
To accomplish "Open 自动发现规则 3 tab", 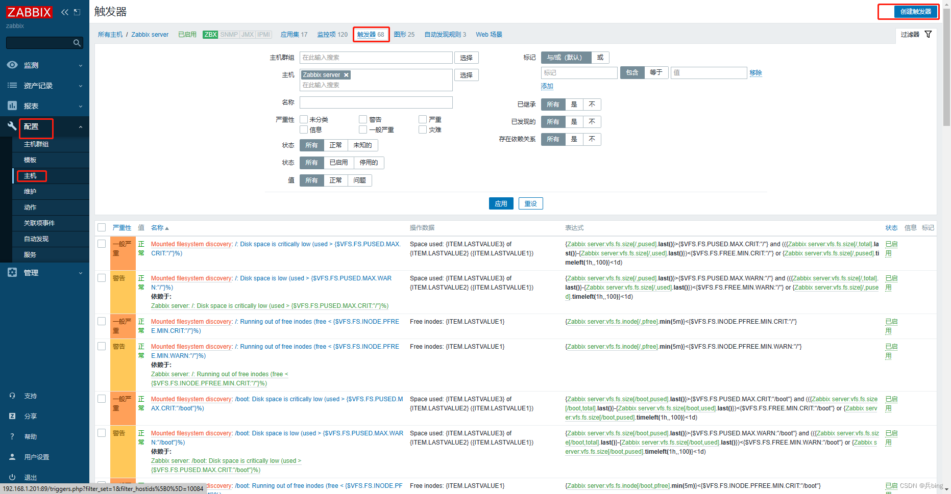I will [445, 35].
